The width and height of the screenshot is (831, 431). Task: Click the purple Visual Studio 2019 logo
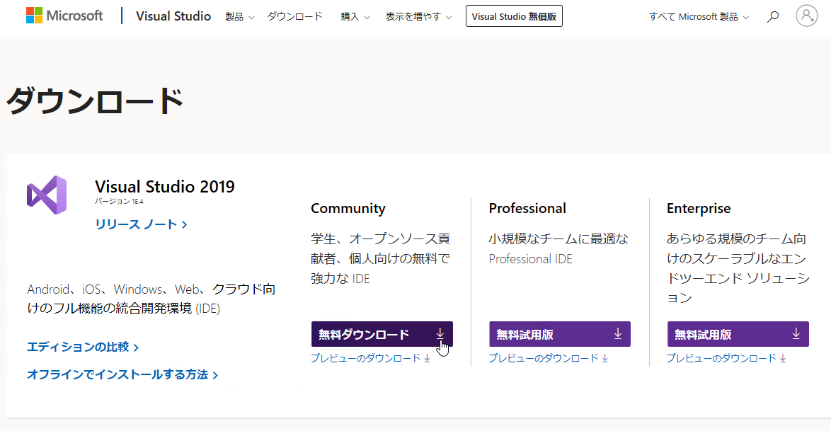point(47,195)
